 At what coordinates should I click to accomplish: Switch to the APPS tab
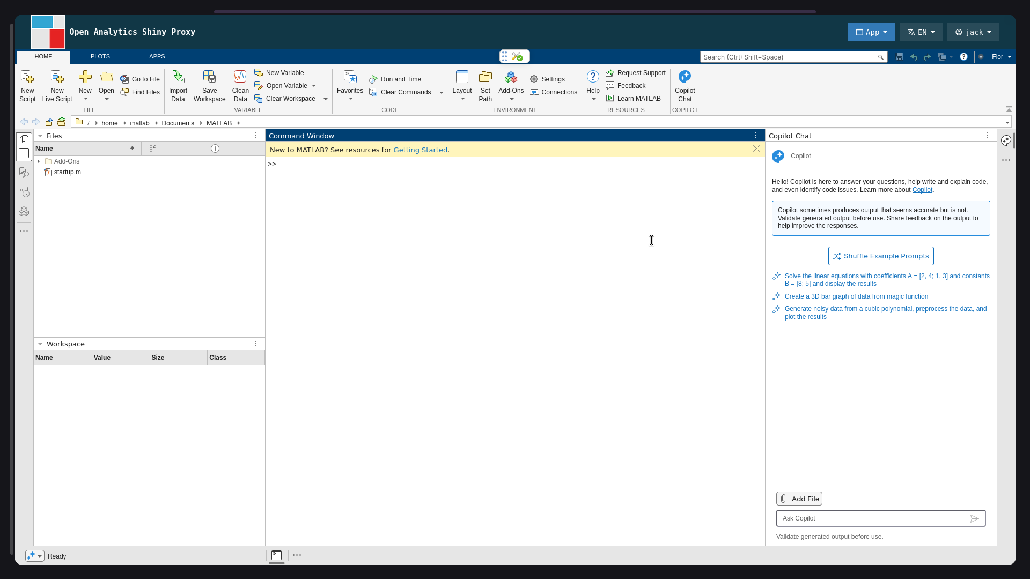157,56
